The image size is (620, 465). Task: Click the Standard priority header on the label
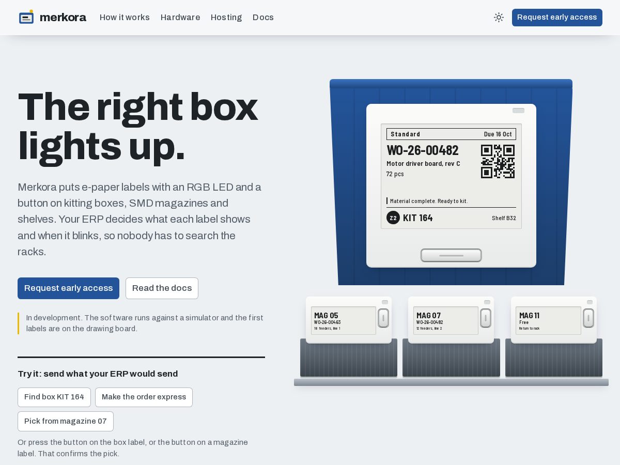[406, 134]
